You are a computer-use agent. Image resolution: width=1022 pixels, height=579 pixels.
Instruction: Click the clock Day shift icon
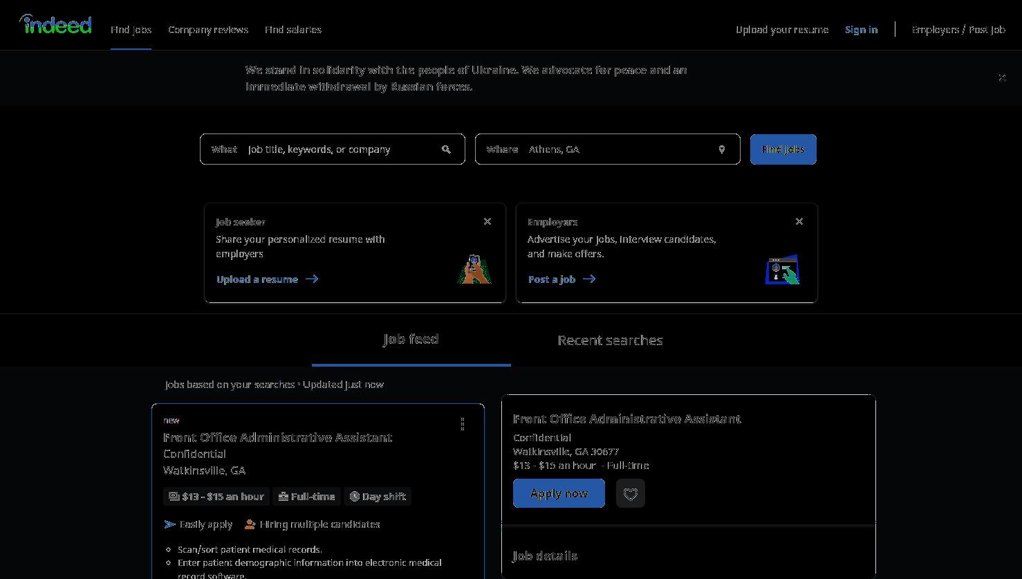tap(355, 497)
